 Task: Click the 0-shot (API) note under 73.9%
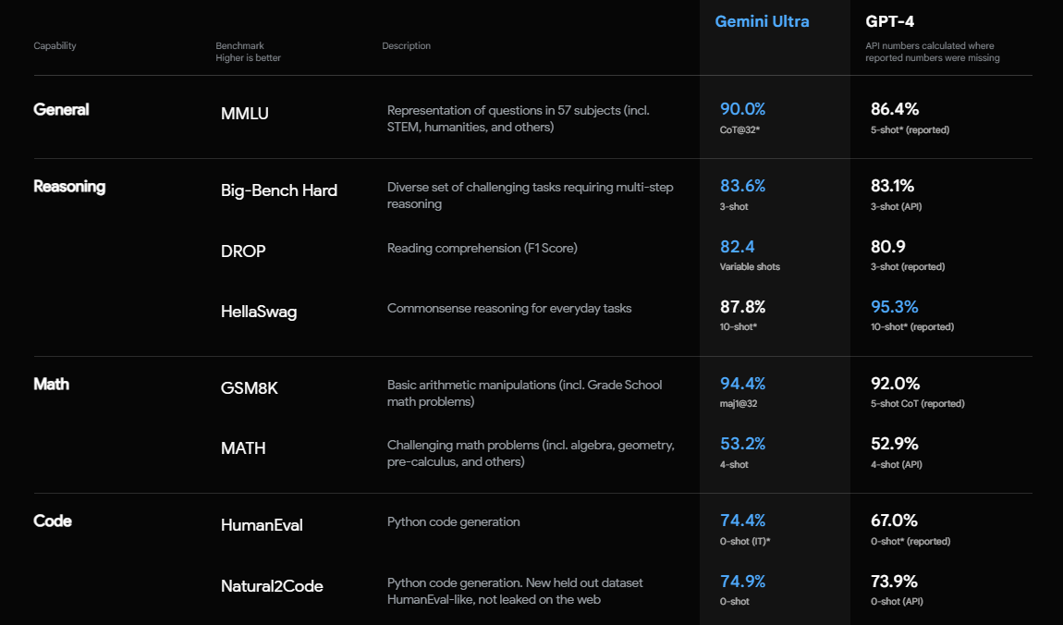[897, 602]
